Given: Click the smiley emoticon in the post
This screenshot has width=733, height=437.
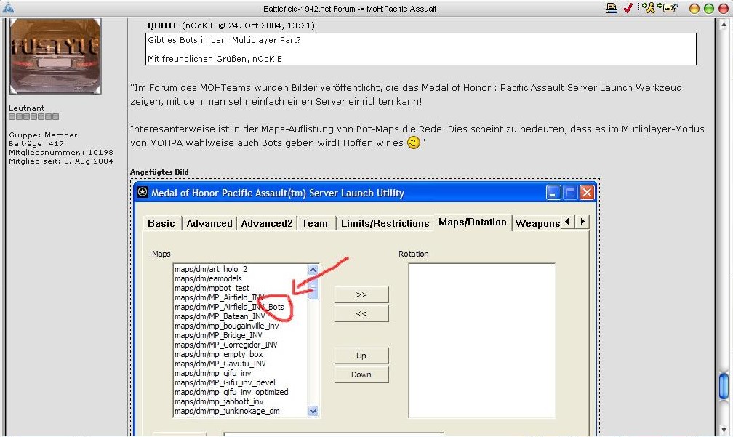Looking at the screenshot, I should click(414, 143).
